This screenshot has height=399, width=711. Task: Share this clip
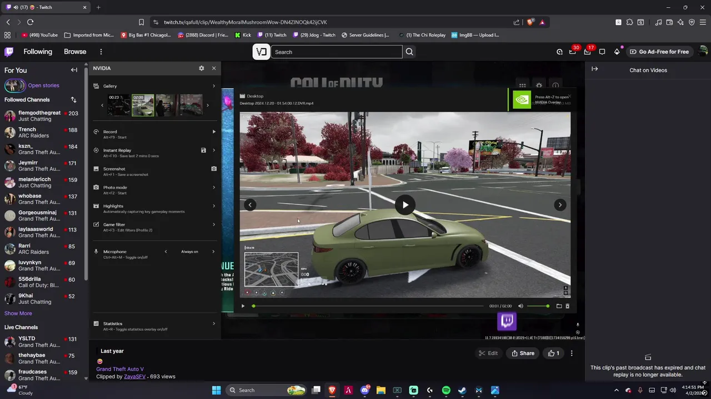523,353
